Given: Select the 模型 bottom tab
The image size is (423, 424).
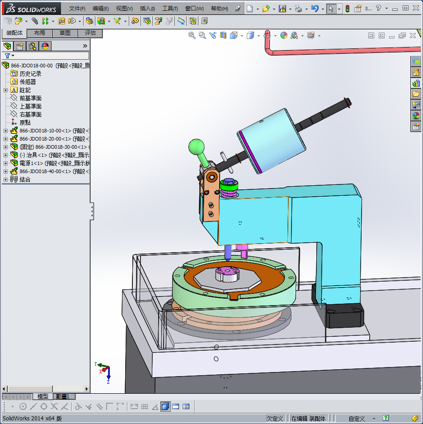Looking at the screenshot, I should tap(42, 396).
